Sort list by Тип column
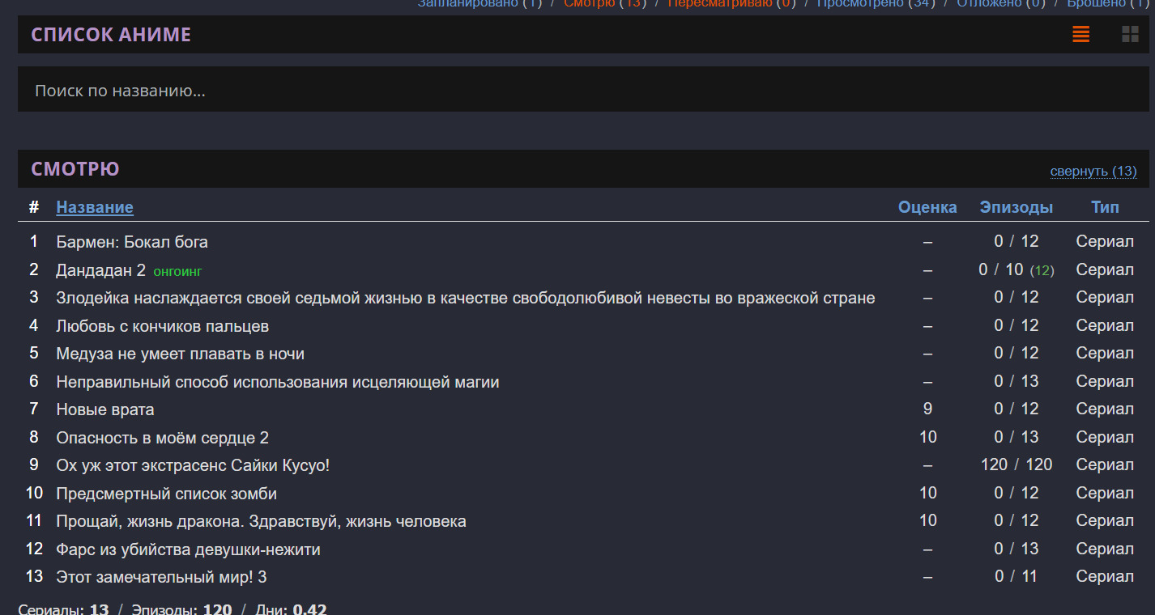This screenshot has height=615, width=1155. click(1105, 207)
